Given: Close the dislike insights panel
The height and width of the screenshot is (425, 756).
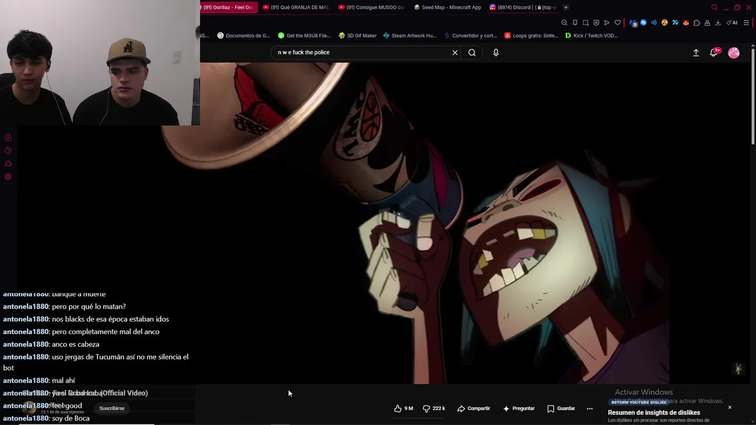Looking at the screenshot, I should 729,407.
